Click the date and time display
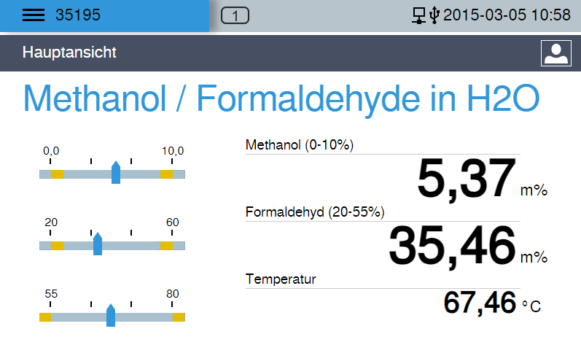 [507, 15]
